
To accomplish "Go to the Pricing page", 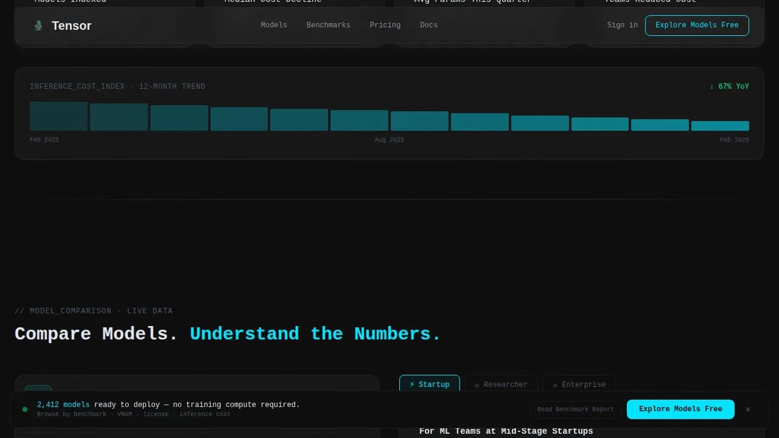I will [x=385, y=26].
